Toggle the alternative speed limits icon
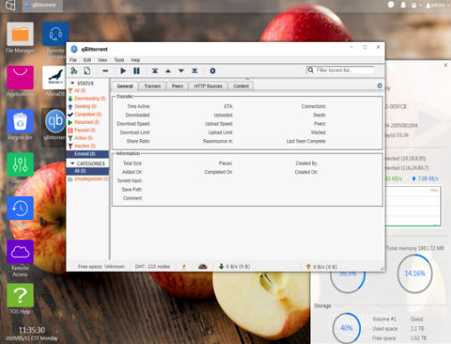 [202, 266]
